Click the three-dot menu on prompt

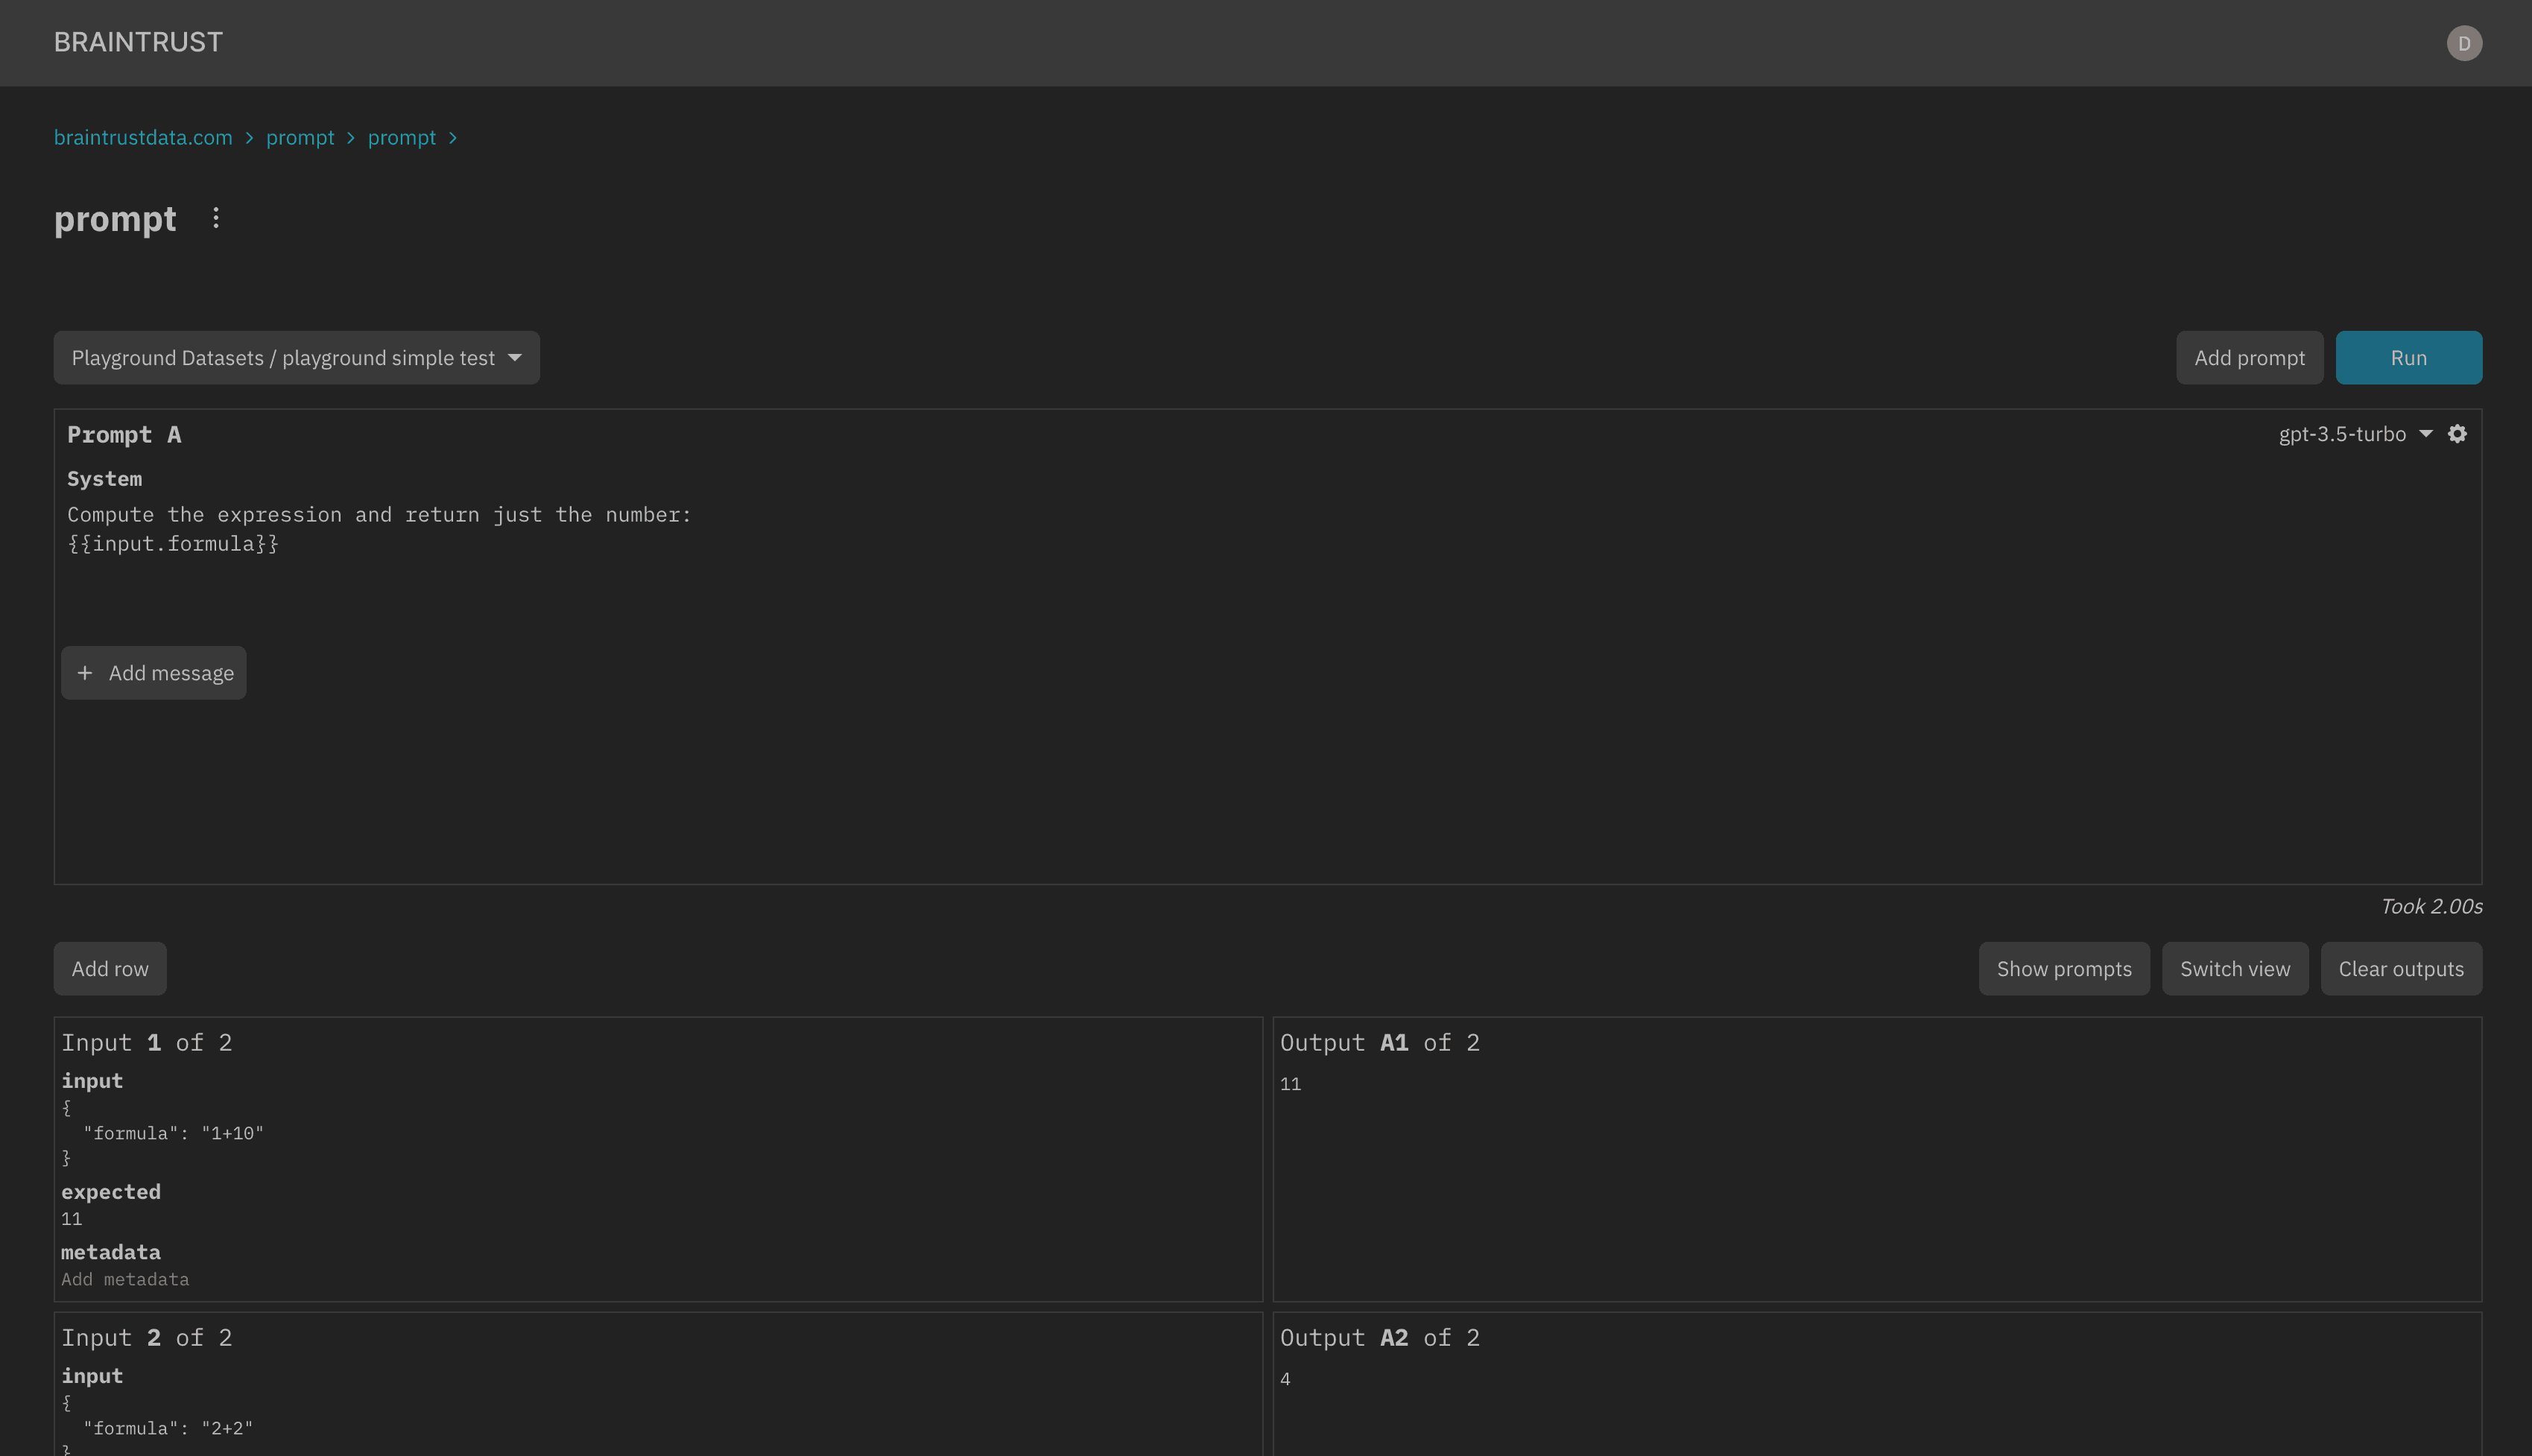(215, 218)
